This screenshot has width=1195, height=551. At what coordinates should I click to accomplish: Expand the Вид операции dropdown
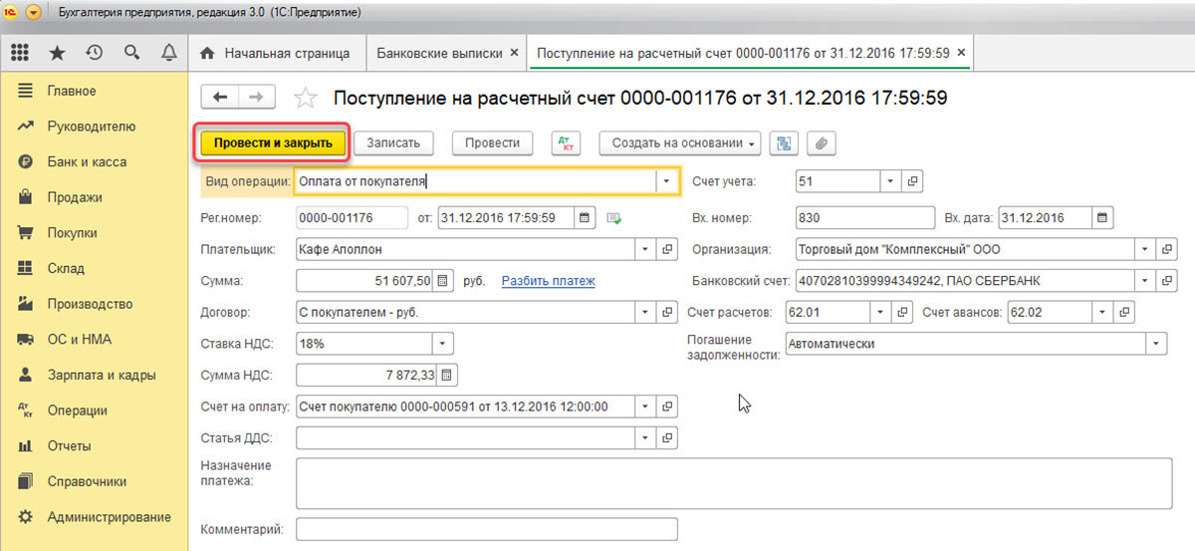click(666, 181)
